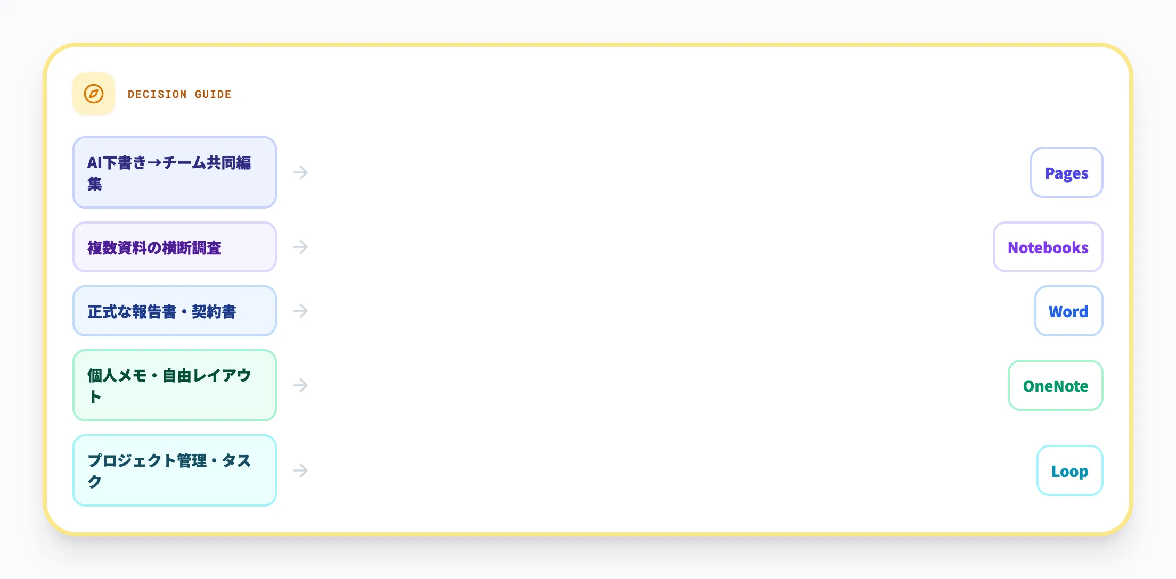Pick the プロジェクト管理・タスク card
This screenshot has height=579, width=1176.
click(174, 470)
